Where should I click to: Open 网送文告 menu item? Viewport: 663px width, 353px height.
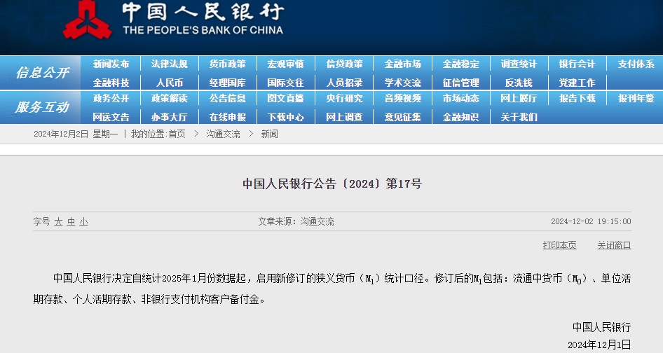coord(111,117)
